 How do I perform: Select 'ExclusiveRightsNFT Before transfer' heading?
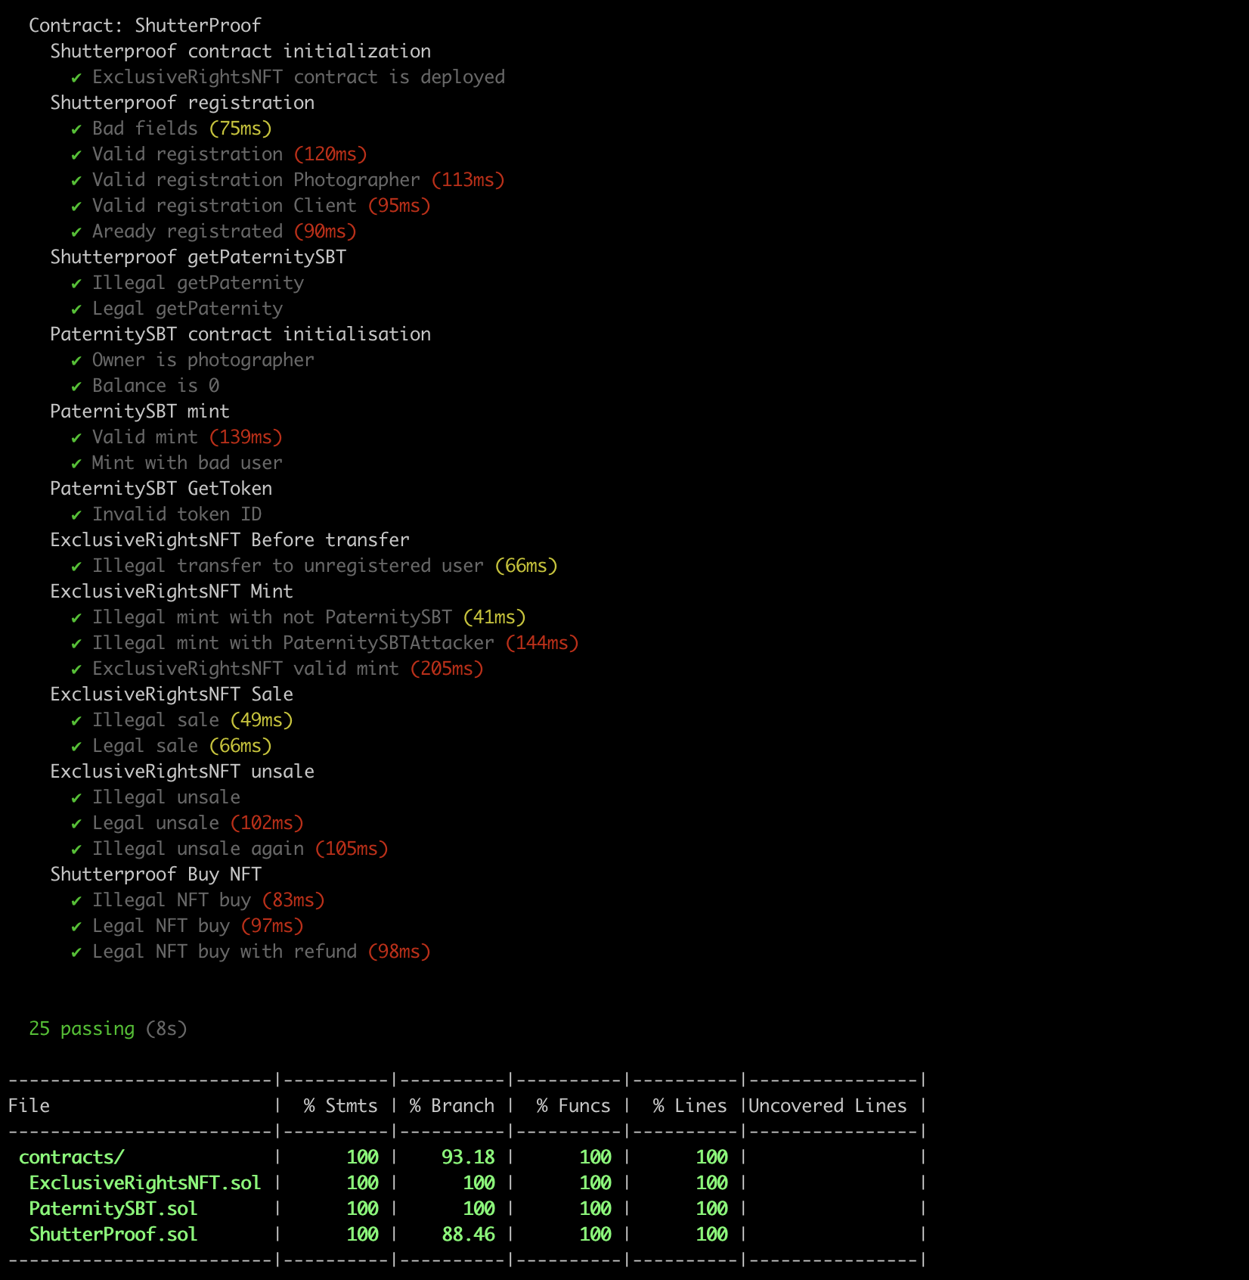[x=230, y=540]
